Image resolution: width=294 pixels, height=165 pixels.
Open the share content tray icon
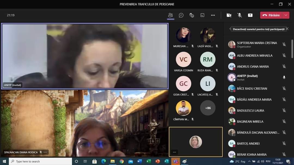click(x=250, y=15)
